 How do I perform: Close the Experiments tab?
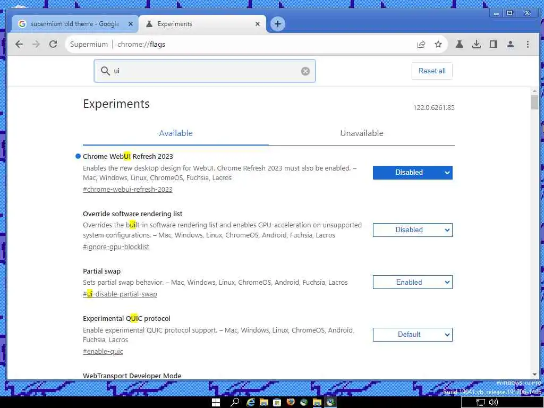258,24
